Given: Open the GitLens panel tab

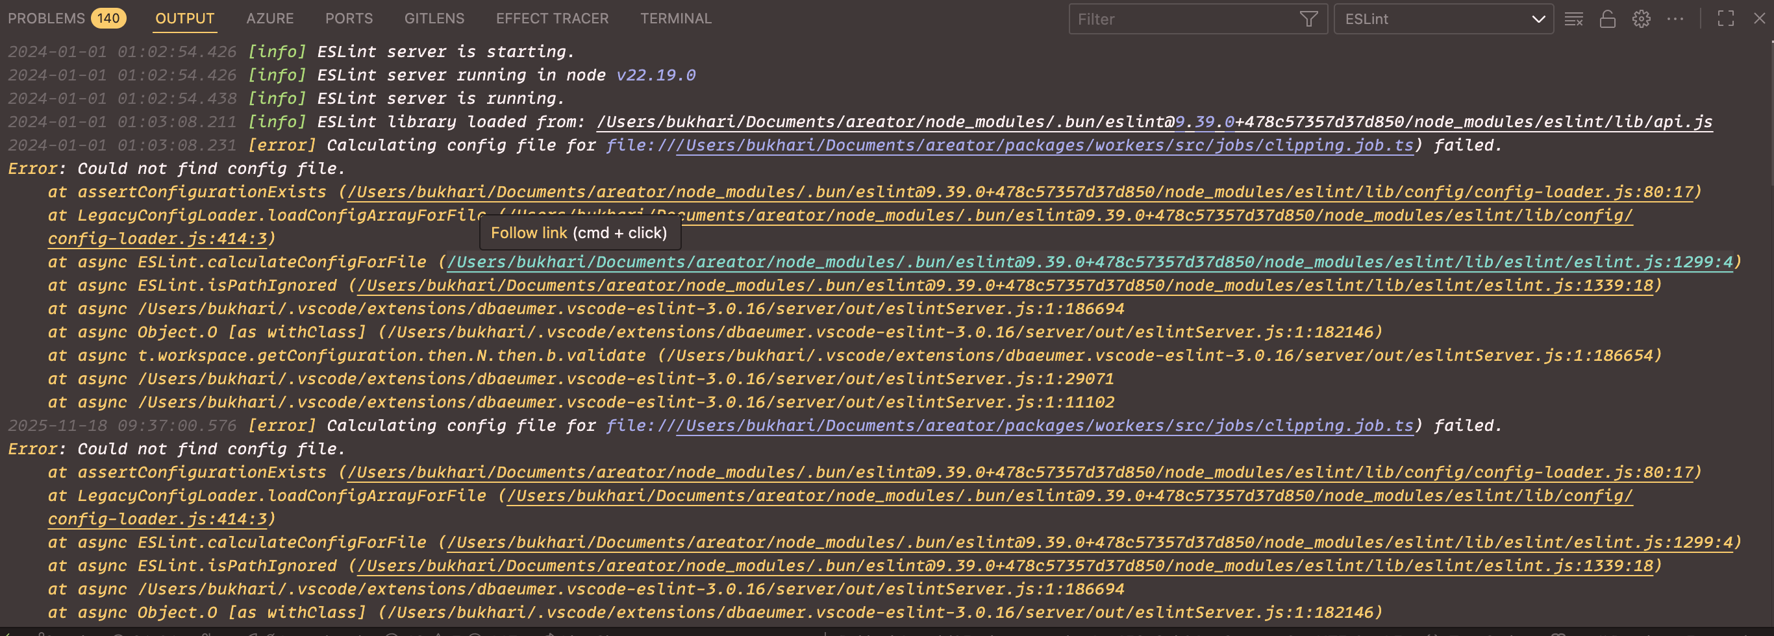Looking at the screenshot, I should [x=434, y=19].
